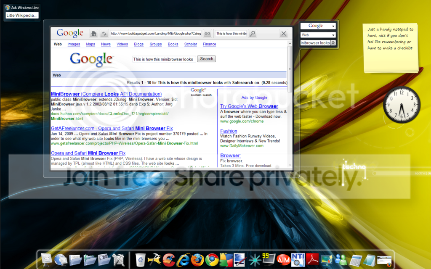Viewport: 431px width, 269px height.
Task: Open the Recycle Bin in the dock
Action: click(141, 260)
